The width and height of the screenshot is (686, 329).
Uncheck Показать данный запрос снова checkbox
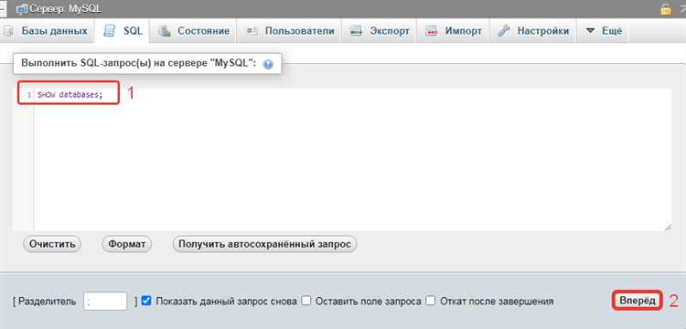coord(146,301)
